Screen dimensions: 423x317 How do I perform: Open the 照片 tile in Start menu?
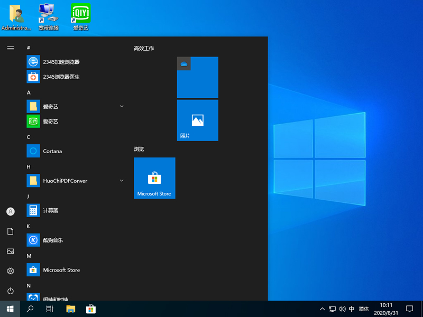(197, 120)
